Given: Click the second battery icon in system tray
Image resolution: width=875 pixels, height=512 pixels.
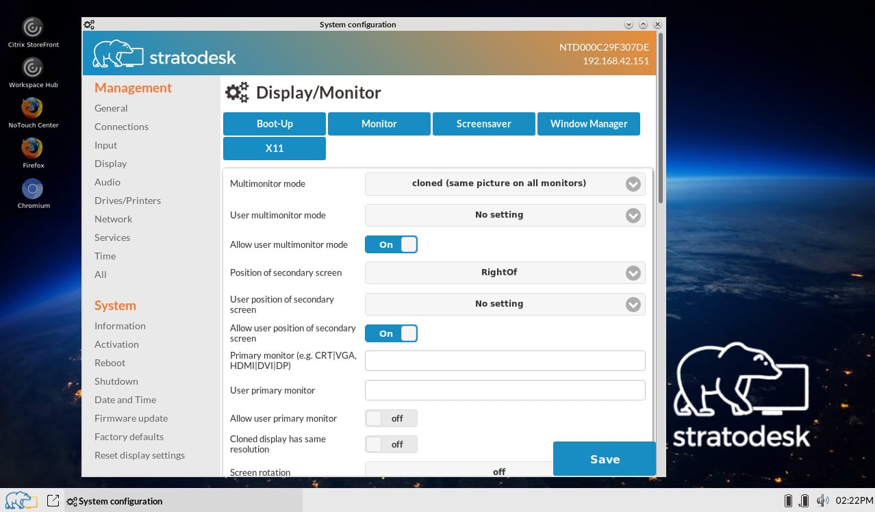Looking at the screenshot, I should (805, 500).
